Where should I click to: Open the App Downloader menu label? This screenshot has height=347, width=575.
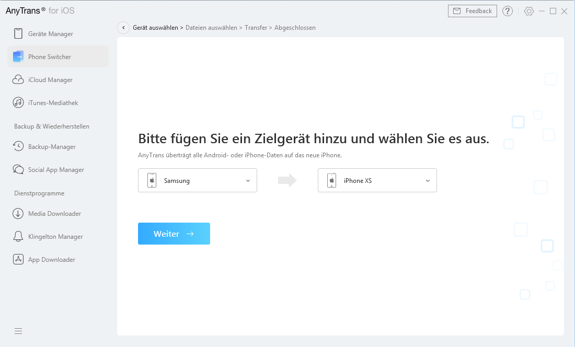[52, 259]
